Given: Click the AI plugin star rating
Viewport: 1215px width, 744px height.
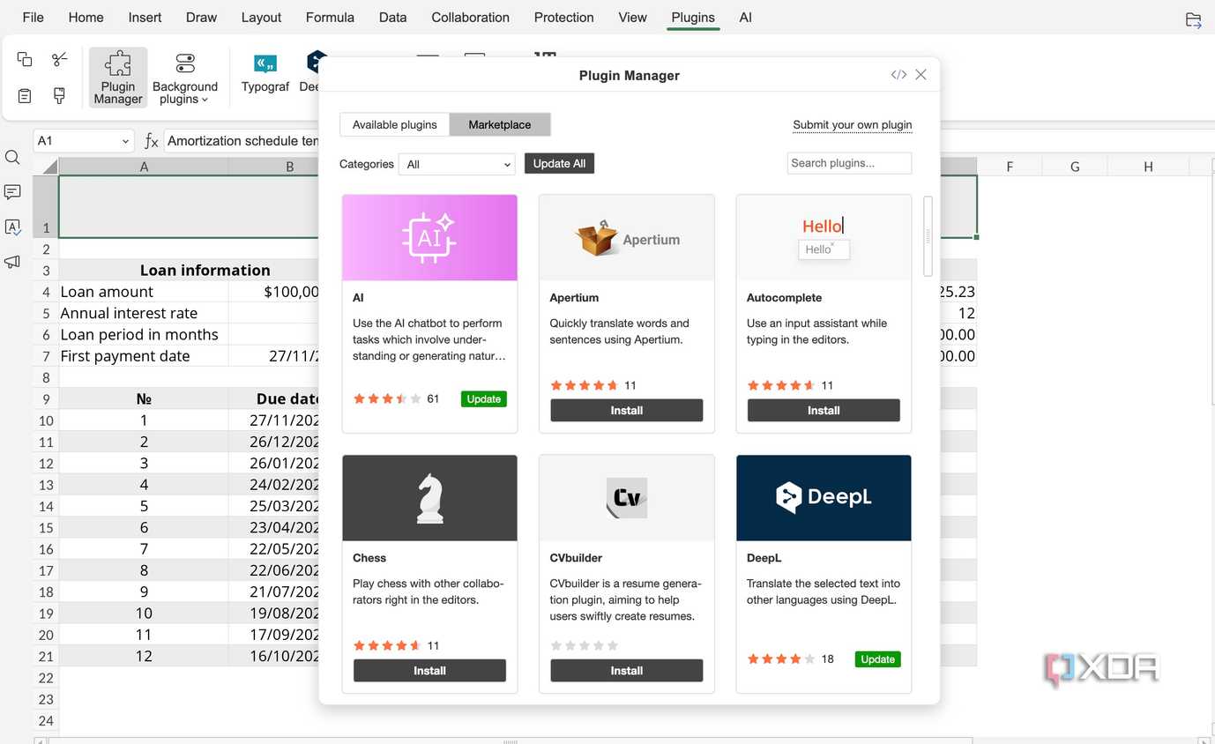Looking at the screenshot, I should click(387, 399).
